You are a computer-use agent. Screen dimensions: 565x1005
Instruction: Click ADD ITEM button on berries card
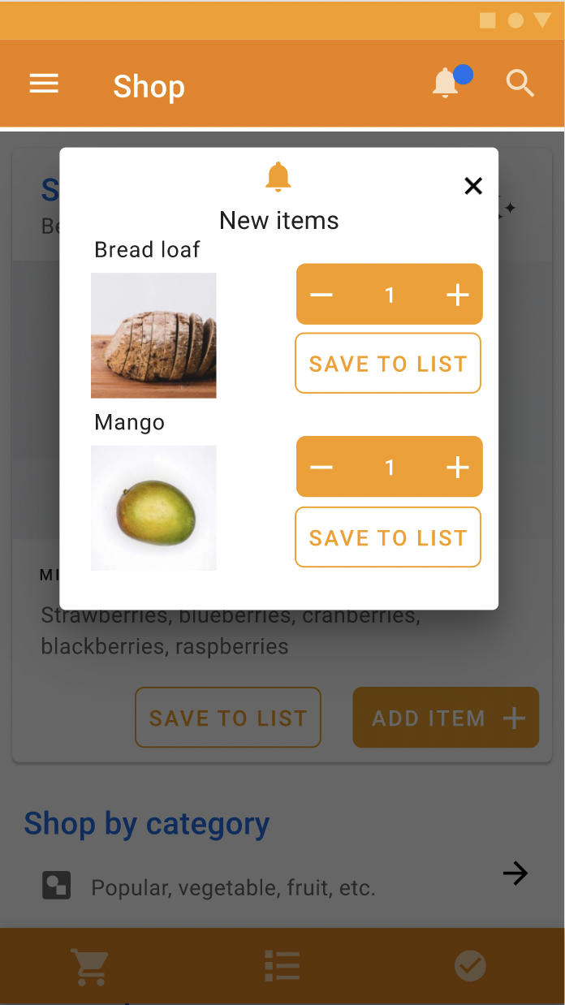pos(446,717)
